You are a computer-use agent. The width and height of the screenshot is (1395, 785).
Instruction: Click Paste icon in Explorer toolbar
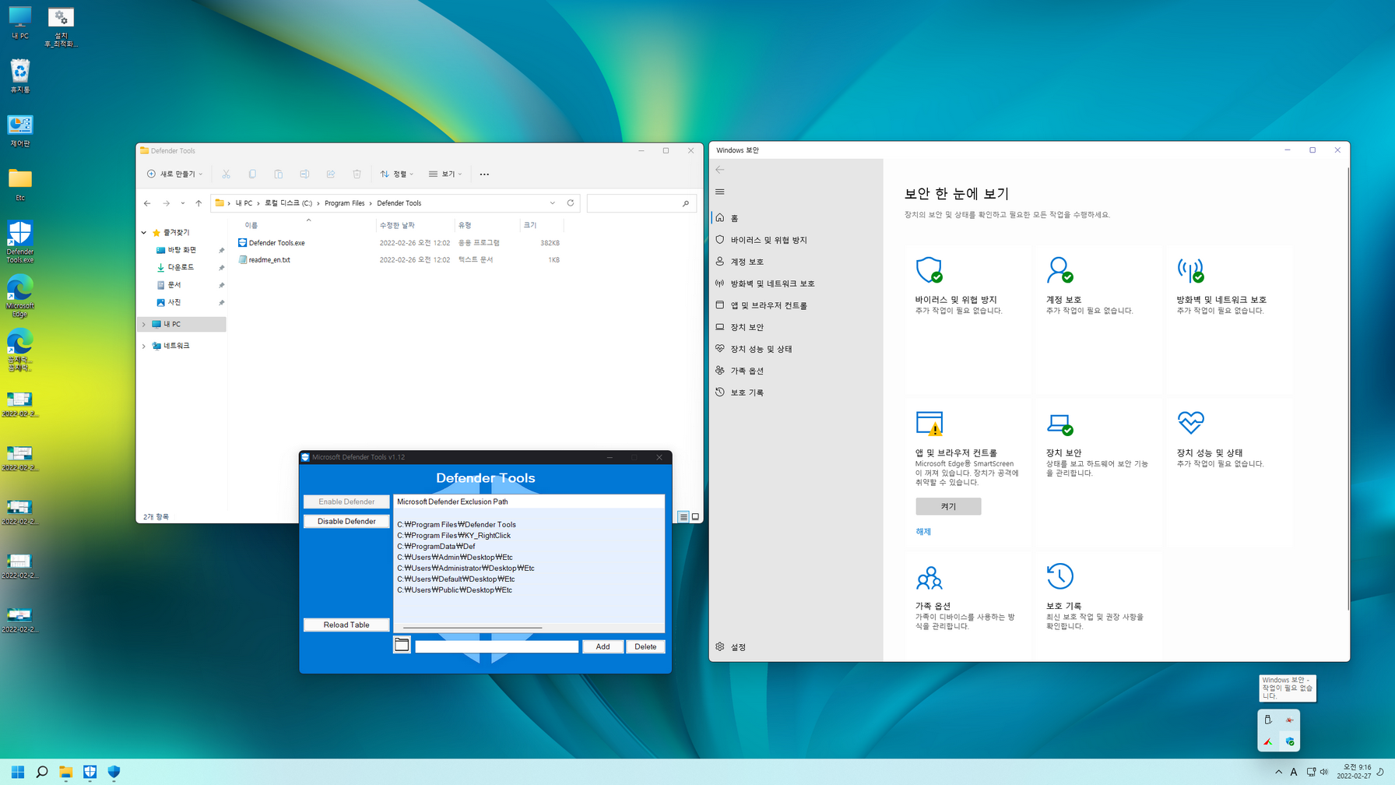(278, 174)
